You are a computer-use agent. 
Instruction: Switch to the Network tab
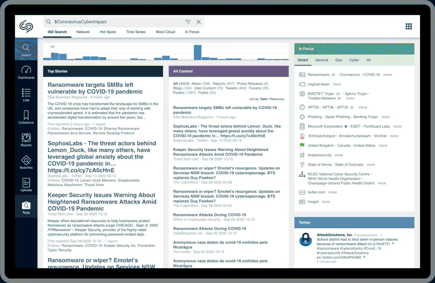pos(83,32)
